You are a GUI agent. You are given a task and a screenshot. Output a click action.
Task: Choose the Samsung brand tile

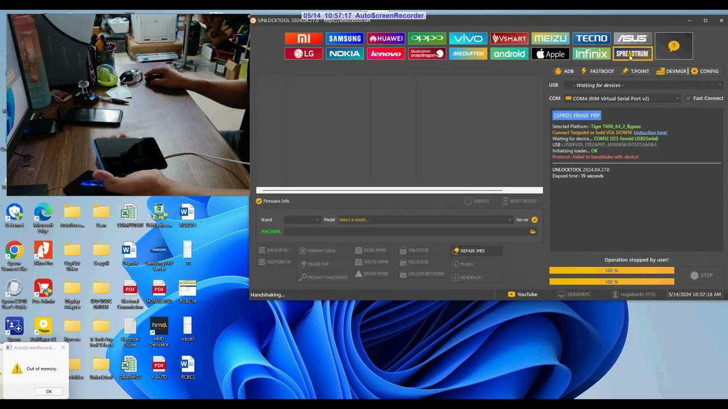tap(345, 39)
